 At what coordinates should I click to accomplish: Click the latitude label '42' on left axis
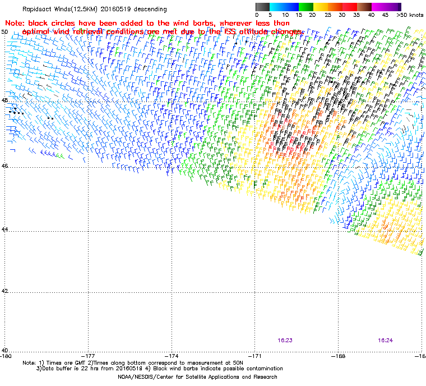pyautogui.click(x=4, y=291)
